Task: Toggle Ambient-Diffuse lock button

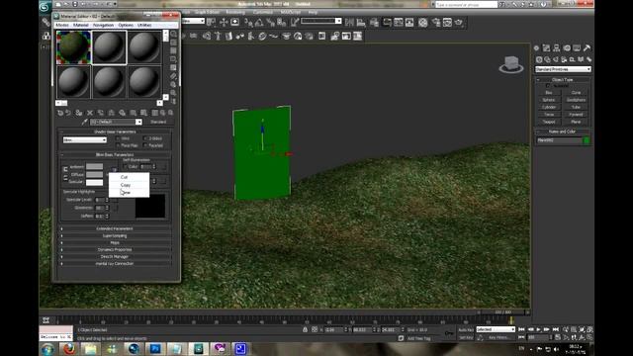Action: 65,169
